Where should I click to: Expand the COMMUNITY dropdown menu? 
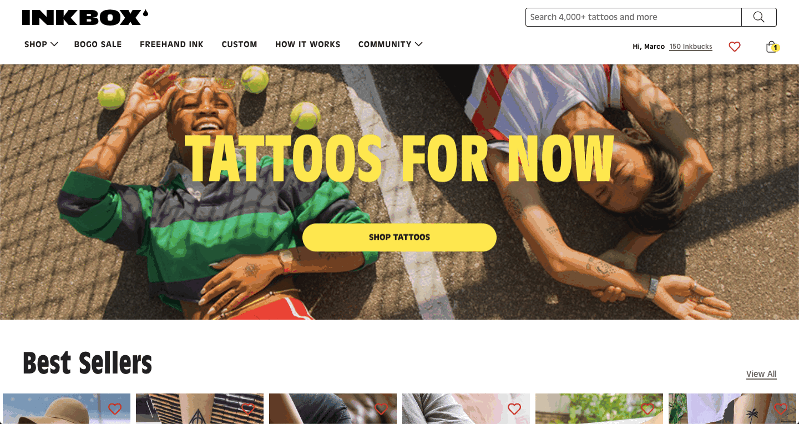[390, 44]
